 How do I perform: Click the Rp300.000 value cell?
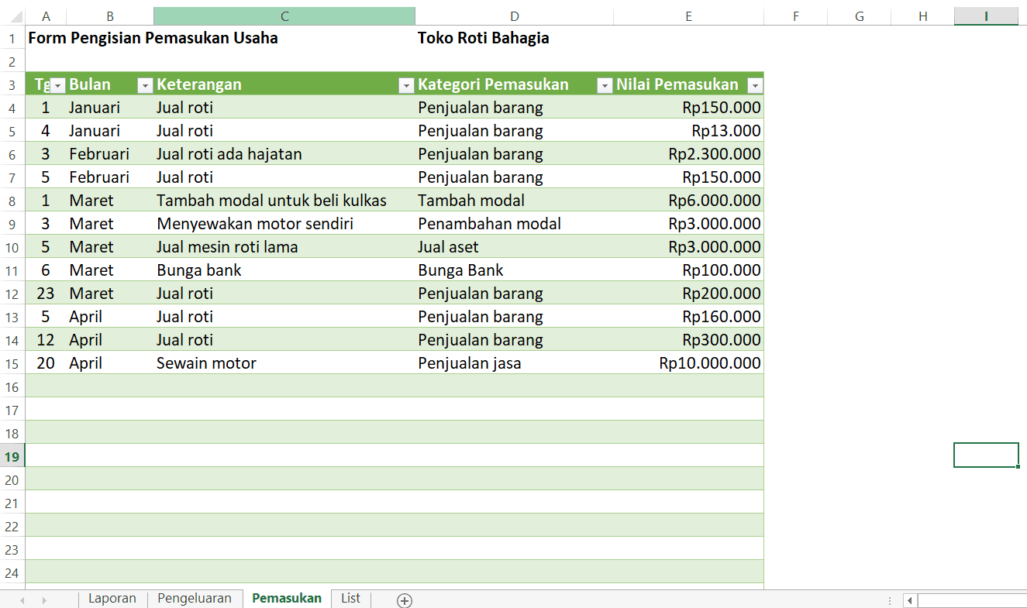688,340
